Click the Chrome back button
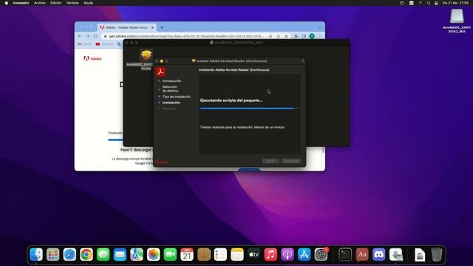Viewport: 473px width, 266px height. click(x=80, y=36)
